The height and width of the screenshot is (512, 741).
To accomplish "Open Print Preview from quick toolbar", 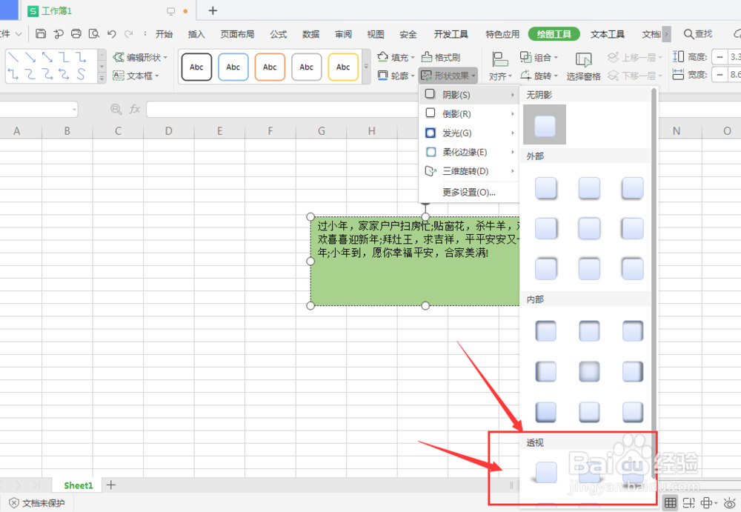I will point(94,33).
